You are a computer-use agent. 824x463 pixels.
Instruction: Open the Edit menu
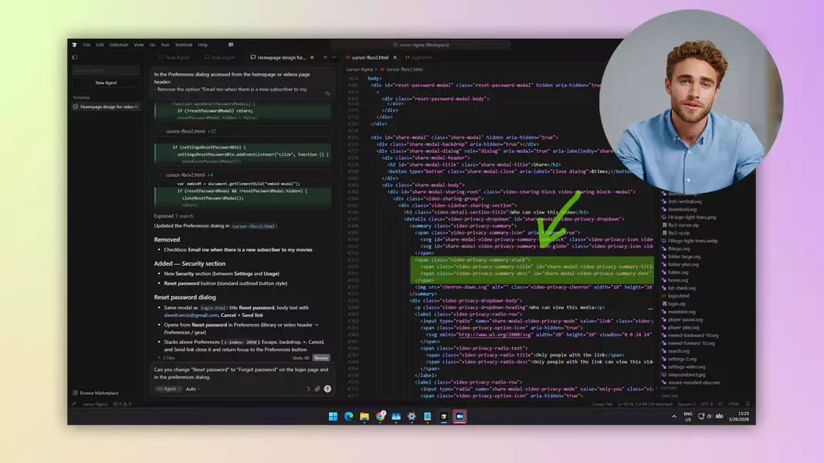click(100, 45)
